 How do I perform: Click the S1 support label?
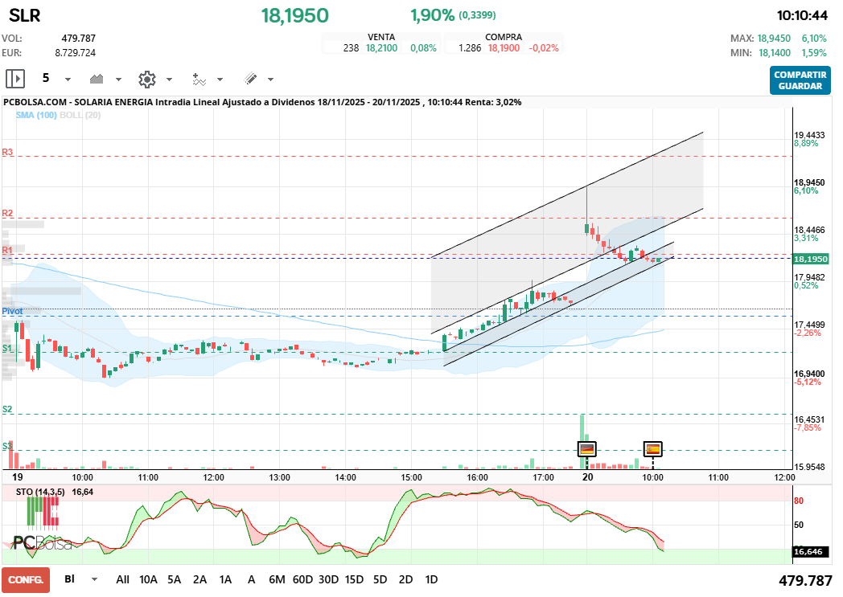click(7, 348)
